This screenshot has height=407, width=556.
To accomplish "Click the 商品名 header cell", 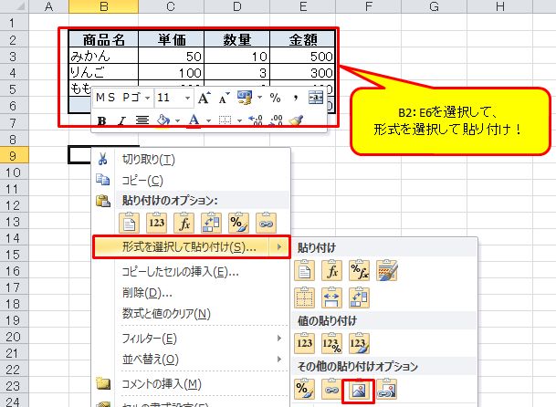I will tap(103, 39).
